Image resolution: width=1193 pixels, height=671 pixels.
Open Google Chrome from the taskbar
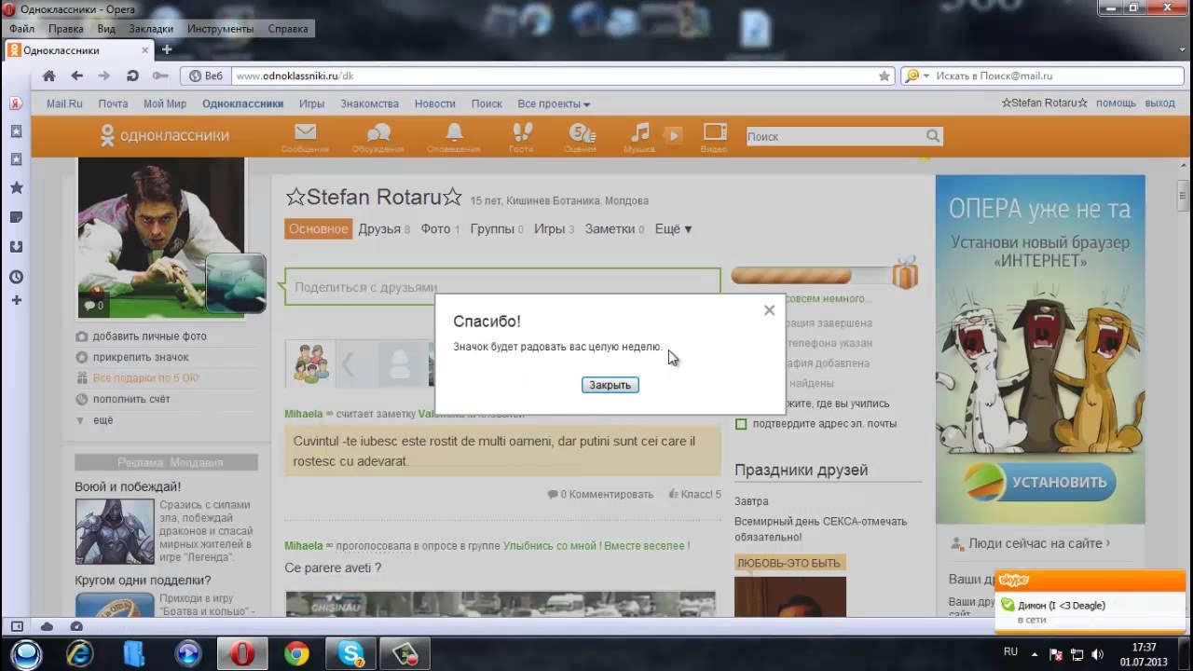297,653
